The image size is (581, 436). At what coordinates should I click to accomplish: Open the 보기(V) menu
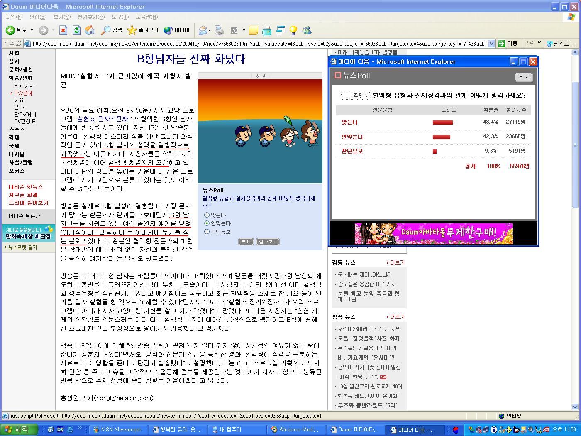(62, 17)
